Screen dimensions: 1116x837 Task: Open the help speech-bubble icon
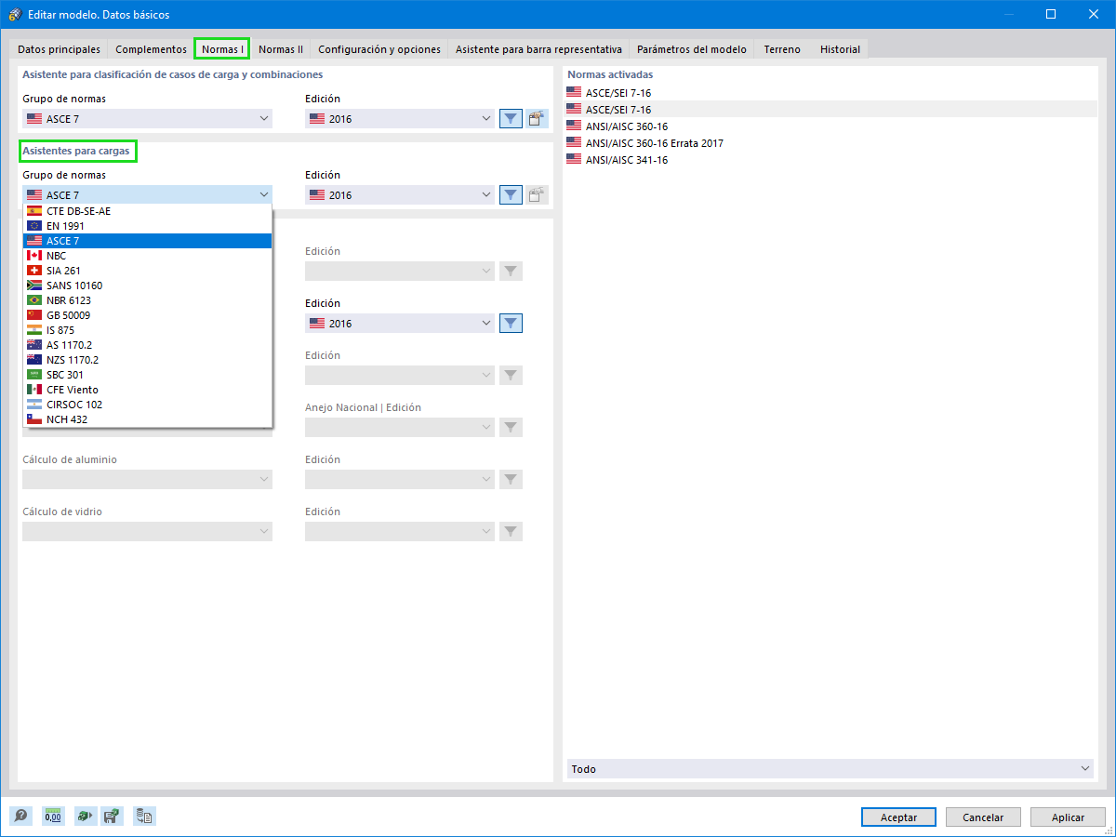pyautogui.click(x=20, y=817)
